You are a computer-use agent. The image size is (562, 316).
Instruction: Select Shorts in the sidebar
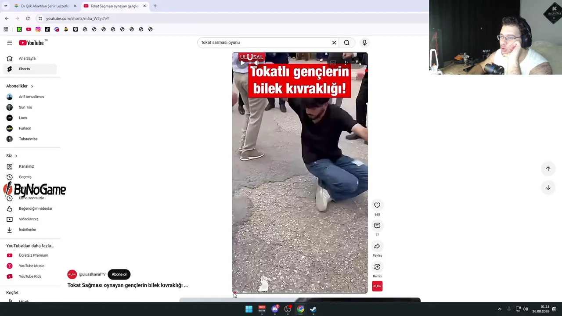coord(30,69)
